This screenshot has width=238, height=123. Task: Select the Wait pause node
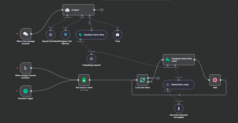215,80
